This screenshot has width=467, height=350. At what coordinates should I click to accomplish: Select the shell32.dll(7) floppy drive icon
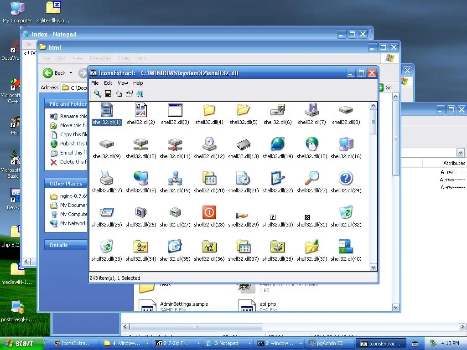(x=312, y=110)
